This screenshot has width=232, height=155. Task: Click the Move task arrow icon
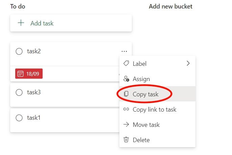(x=126, y=124)
